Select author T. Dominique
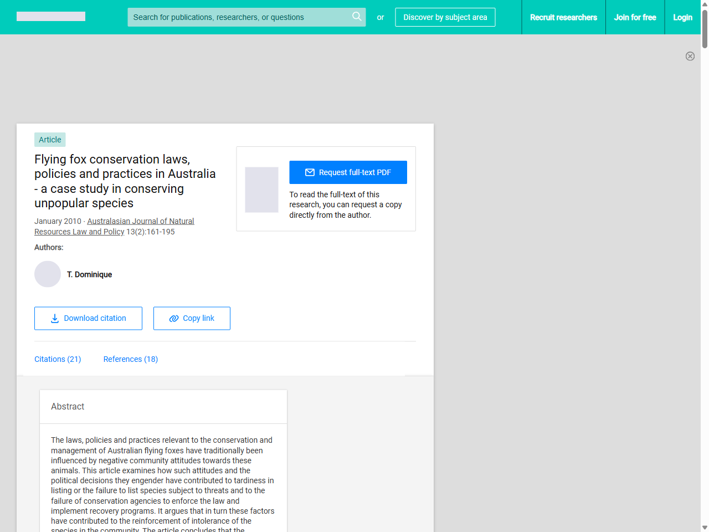 pyautogui.click(x=89, y=274)
